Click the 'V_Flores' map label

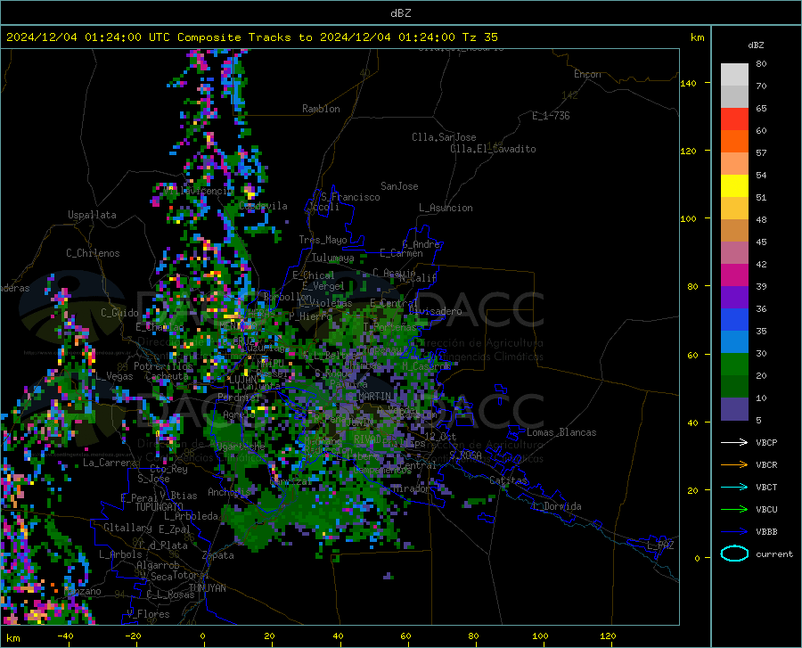click(x=148, y=614)
